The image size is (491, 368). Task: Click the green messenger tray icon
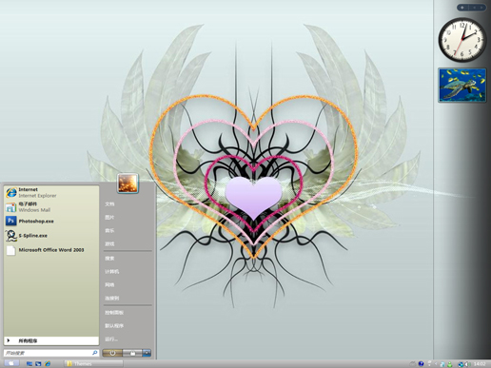click(x=450, y=364)
